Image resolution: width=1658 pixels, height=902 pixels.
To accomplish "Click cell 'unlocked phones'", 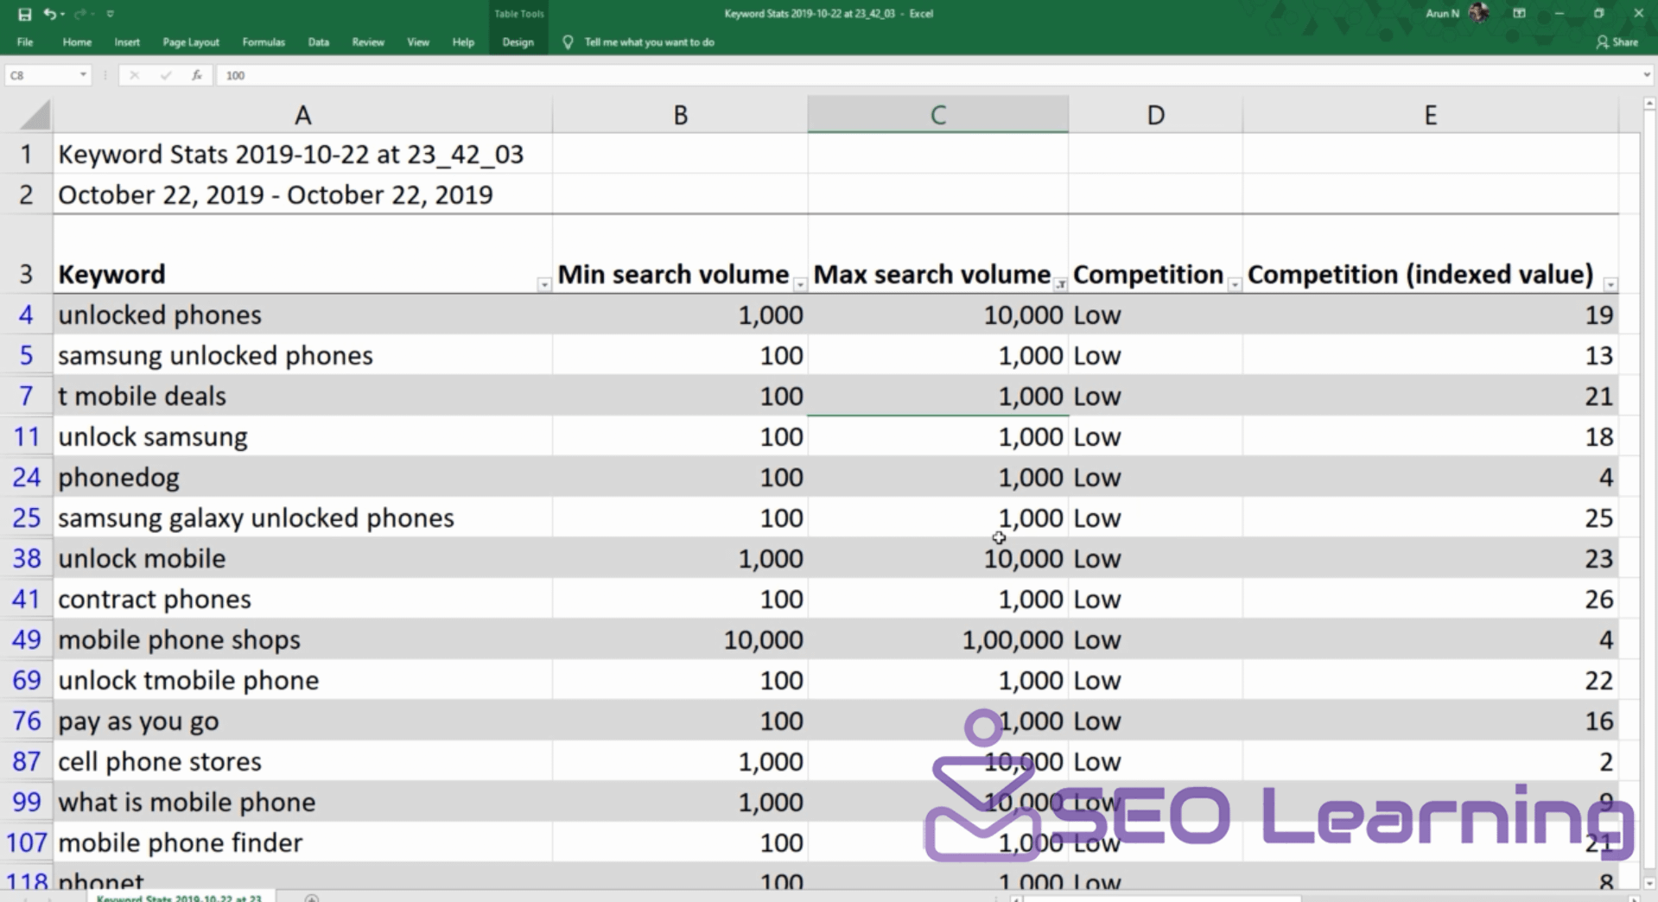I will [x=302, y=314].
